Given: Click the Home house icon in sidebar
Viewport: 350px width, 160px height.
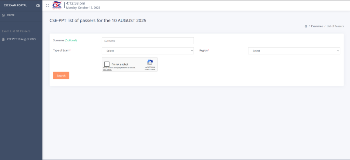Looking at the screenshot, I should [x=3, y=15].
